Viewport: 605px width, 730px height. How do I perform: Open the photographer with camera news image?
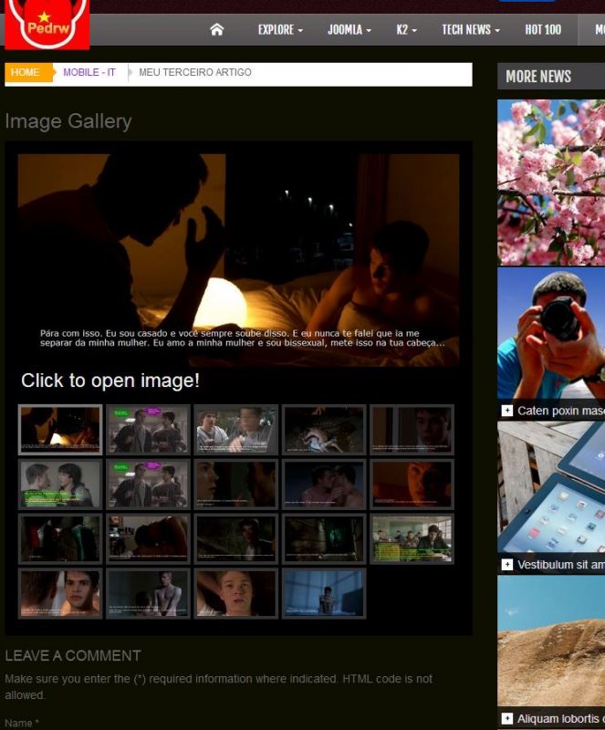(551, 333)
